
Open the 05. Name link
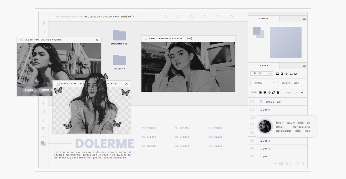tap(182, 137)
